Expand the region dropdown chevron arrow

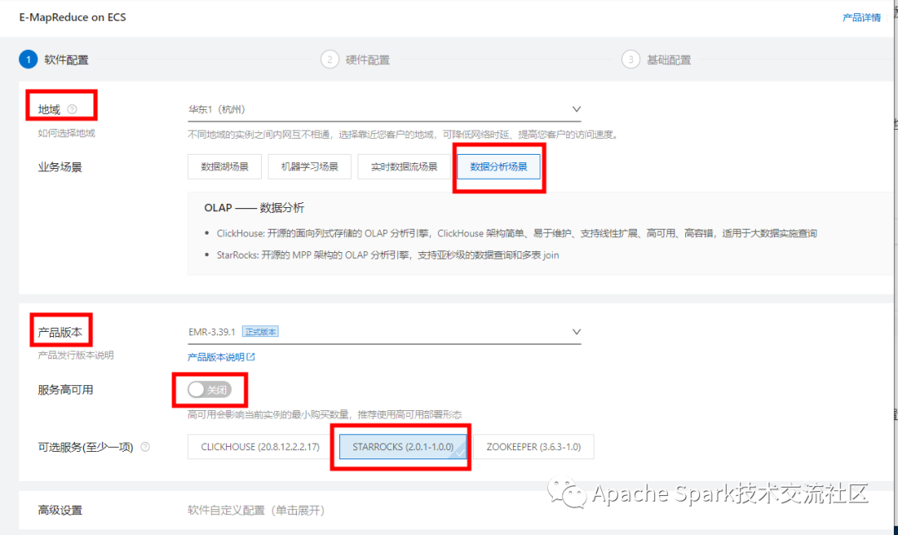pyautogui.click(x=576, y=109)
